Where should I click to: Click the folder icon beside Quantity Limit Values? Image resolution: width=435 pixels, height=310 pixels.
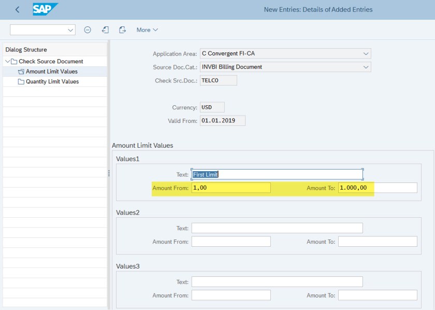coord(21,81)
